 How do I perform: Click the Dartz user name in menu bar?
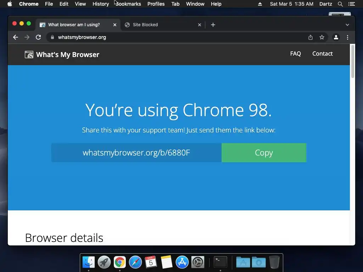(326, 4)
